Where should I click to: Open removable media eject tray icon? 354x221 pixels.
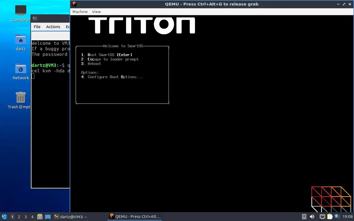click(304, 217)
